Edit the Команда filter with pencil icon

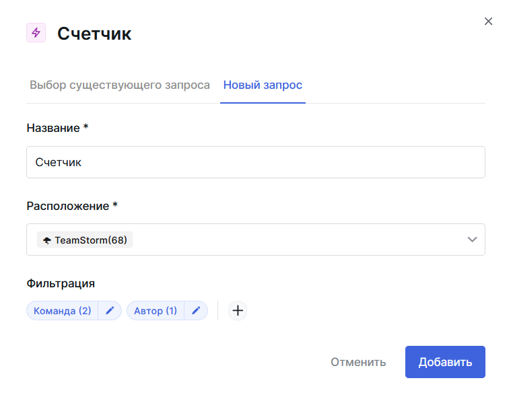pyautogui.click(x=110, y=311)
